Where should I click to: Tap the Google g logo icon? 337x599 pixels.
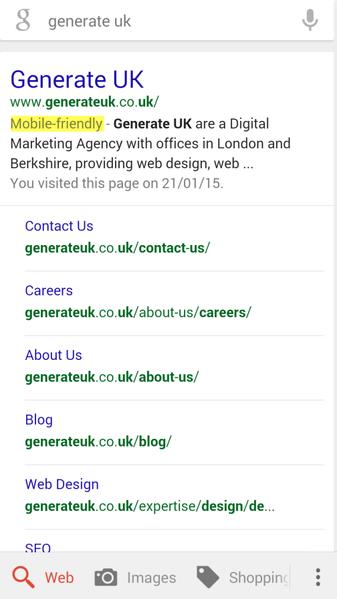point(23,20)
